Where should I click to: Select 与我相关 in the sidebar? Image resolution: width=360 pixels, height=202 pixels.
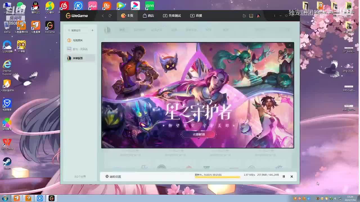78,40
